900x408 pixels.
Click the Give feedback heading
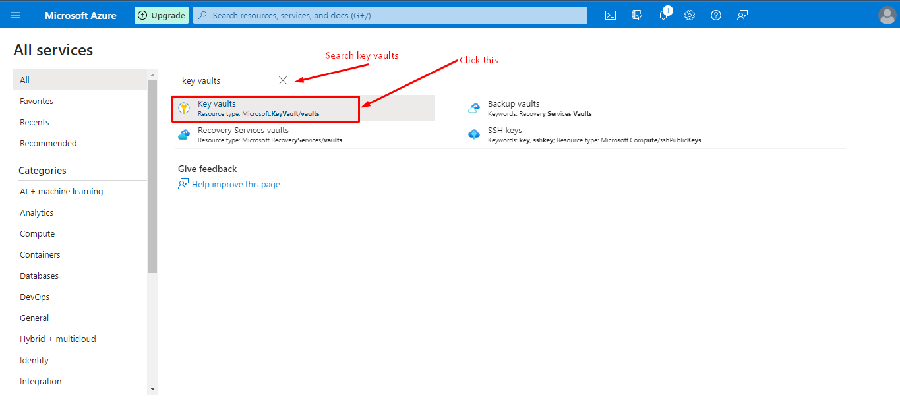(x=208, y=169)
